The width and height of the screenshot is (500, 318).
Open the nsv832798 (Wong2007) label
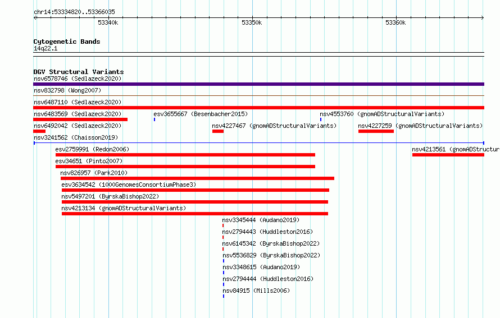point(67,90)
